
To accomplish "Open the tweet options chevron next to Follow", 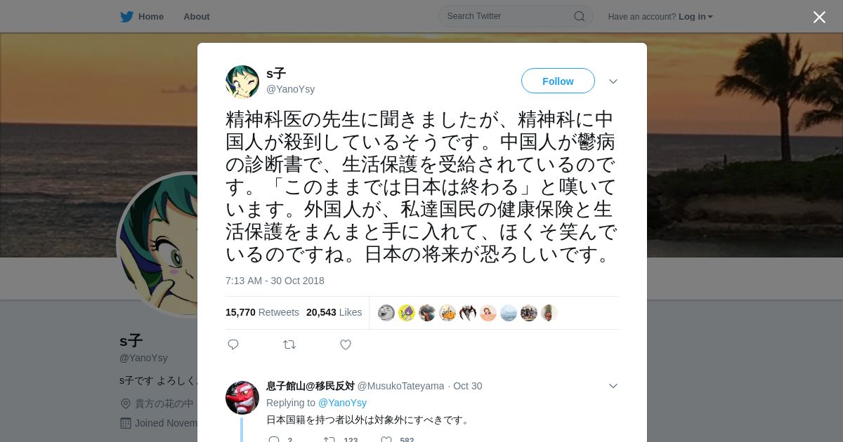I will pyautogui.click(x=613, y=81).
